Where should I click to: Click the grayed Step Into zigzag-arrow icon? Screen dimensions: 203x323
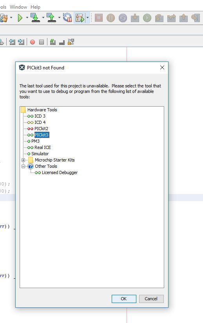click(x=172, y=18)
